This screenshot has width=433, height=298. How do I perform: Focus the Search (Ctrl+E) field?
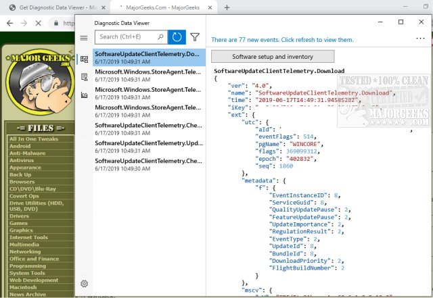coord(126,37)
